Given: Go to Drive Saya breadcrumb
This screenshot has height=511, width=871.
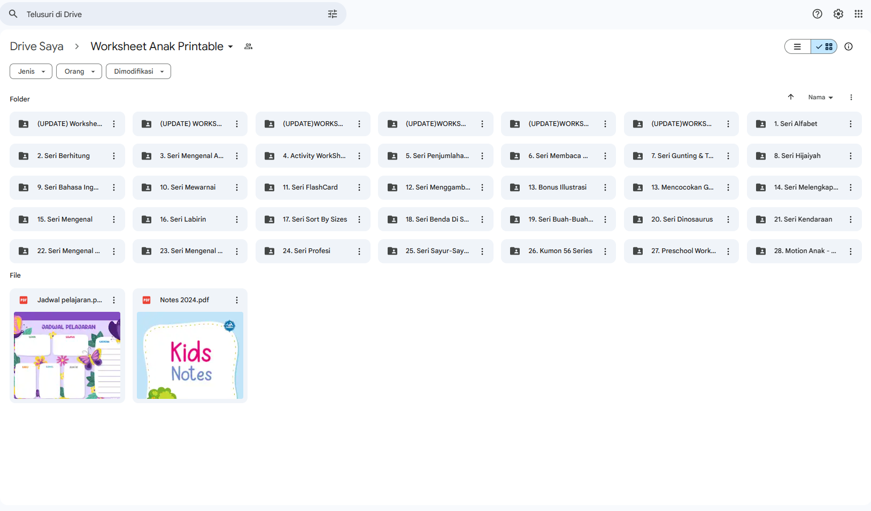Looking at the screenshot, I should pyautogui.click(x=36, y=46).
